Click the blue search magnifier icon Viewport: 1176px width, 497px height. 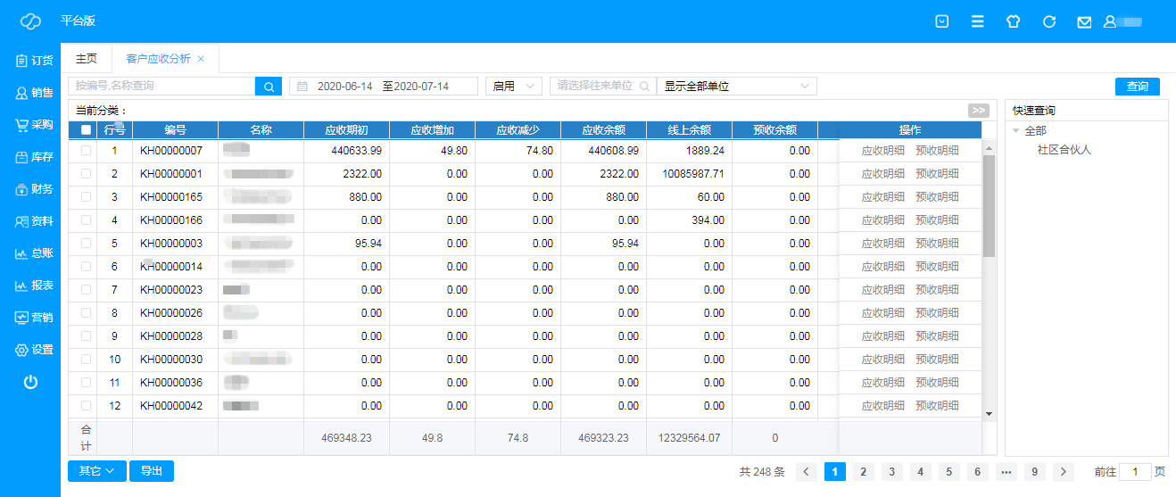pyautogui.click(x=268, y=86)
